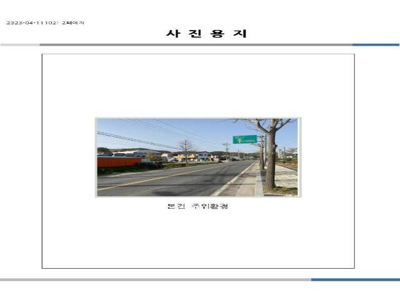Click the blue segment of footer bar
This screenshot has height=300, width=400.
tap(355, 279)
